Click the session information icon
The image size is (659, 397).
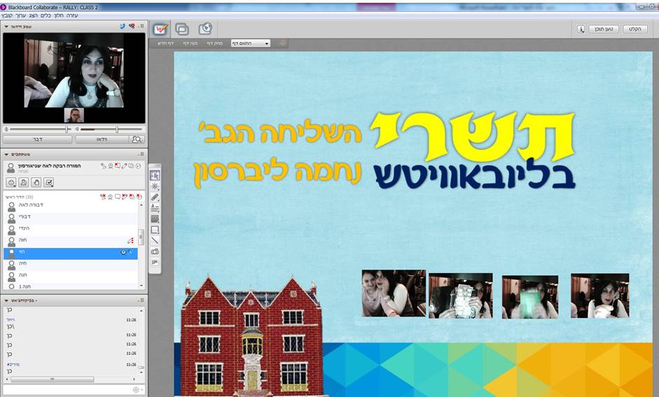[x=581, y=29]
